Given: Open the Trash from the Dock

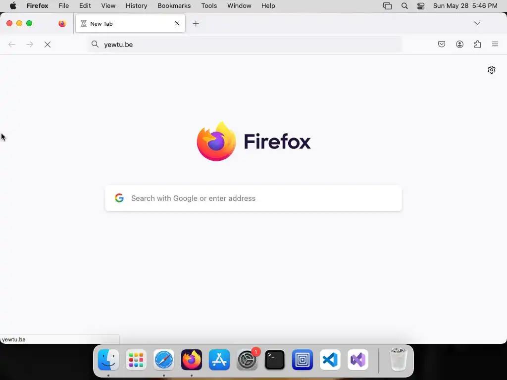Looking at the screenshot, I should click(x=399, y=360).
